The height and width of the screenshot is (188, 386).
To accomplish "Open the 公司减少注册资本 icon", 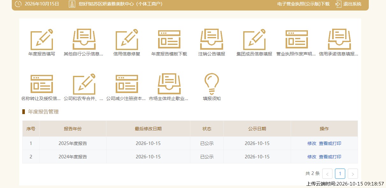I will 127,84.
